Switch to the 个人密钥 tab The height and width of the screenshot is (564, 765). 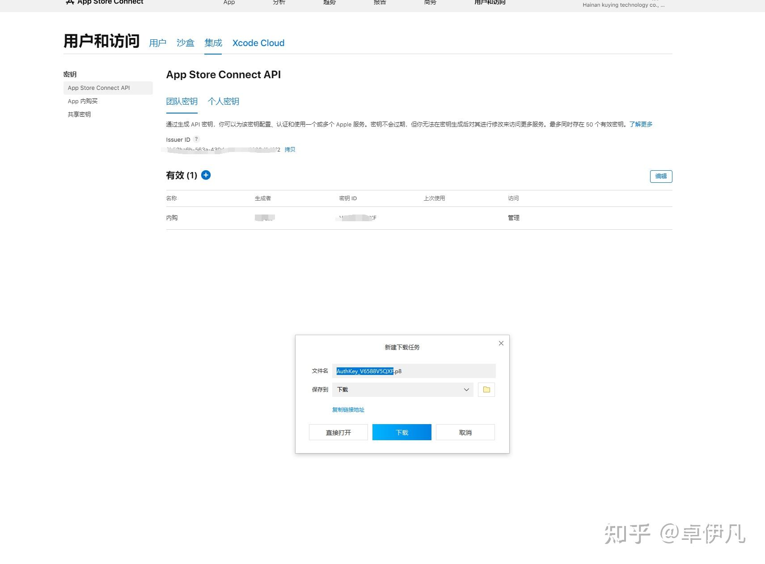(224, 101)
